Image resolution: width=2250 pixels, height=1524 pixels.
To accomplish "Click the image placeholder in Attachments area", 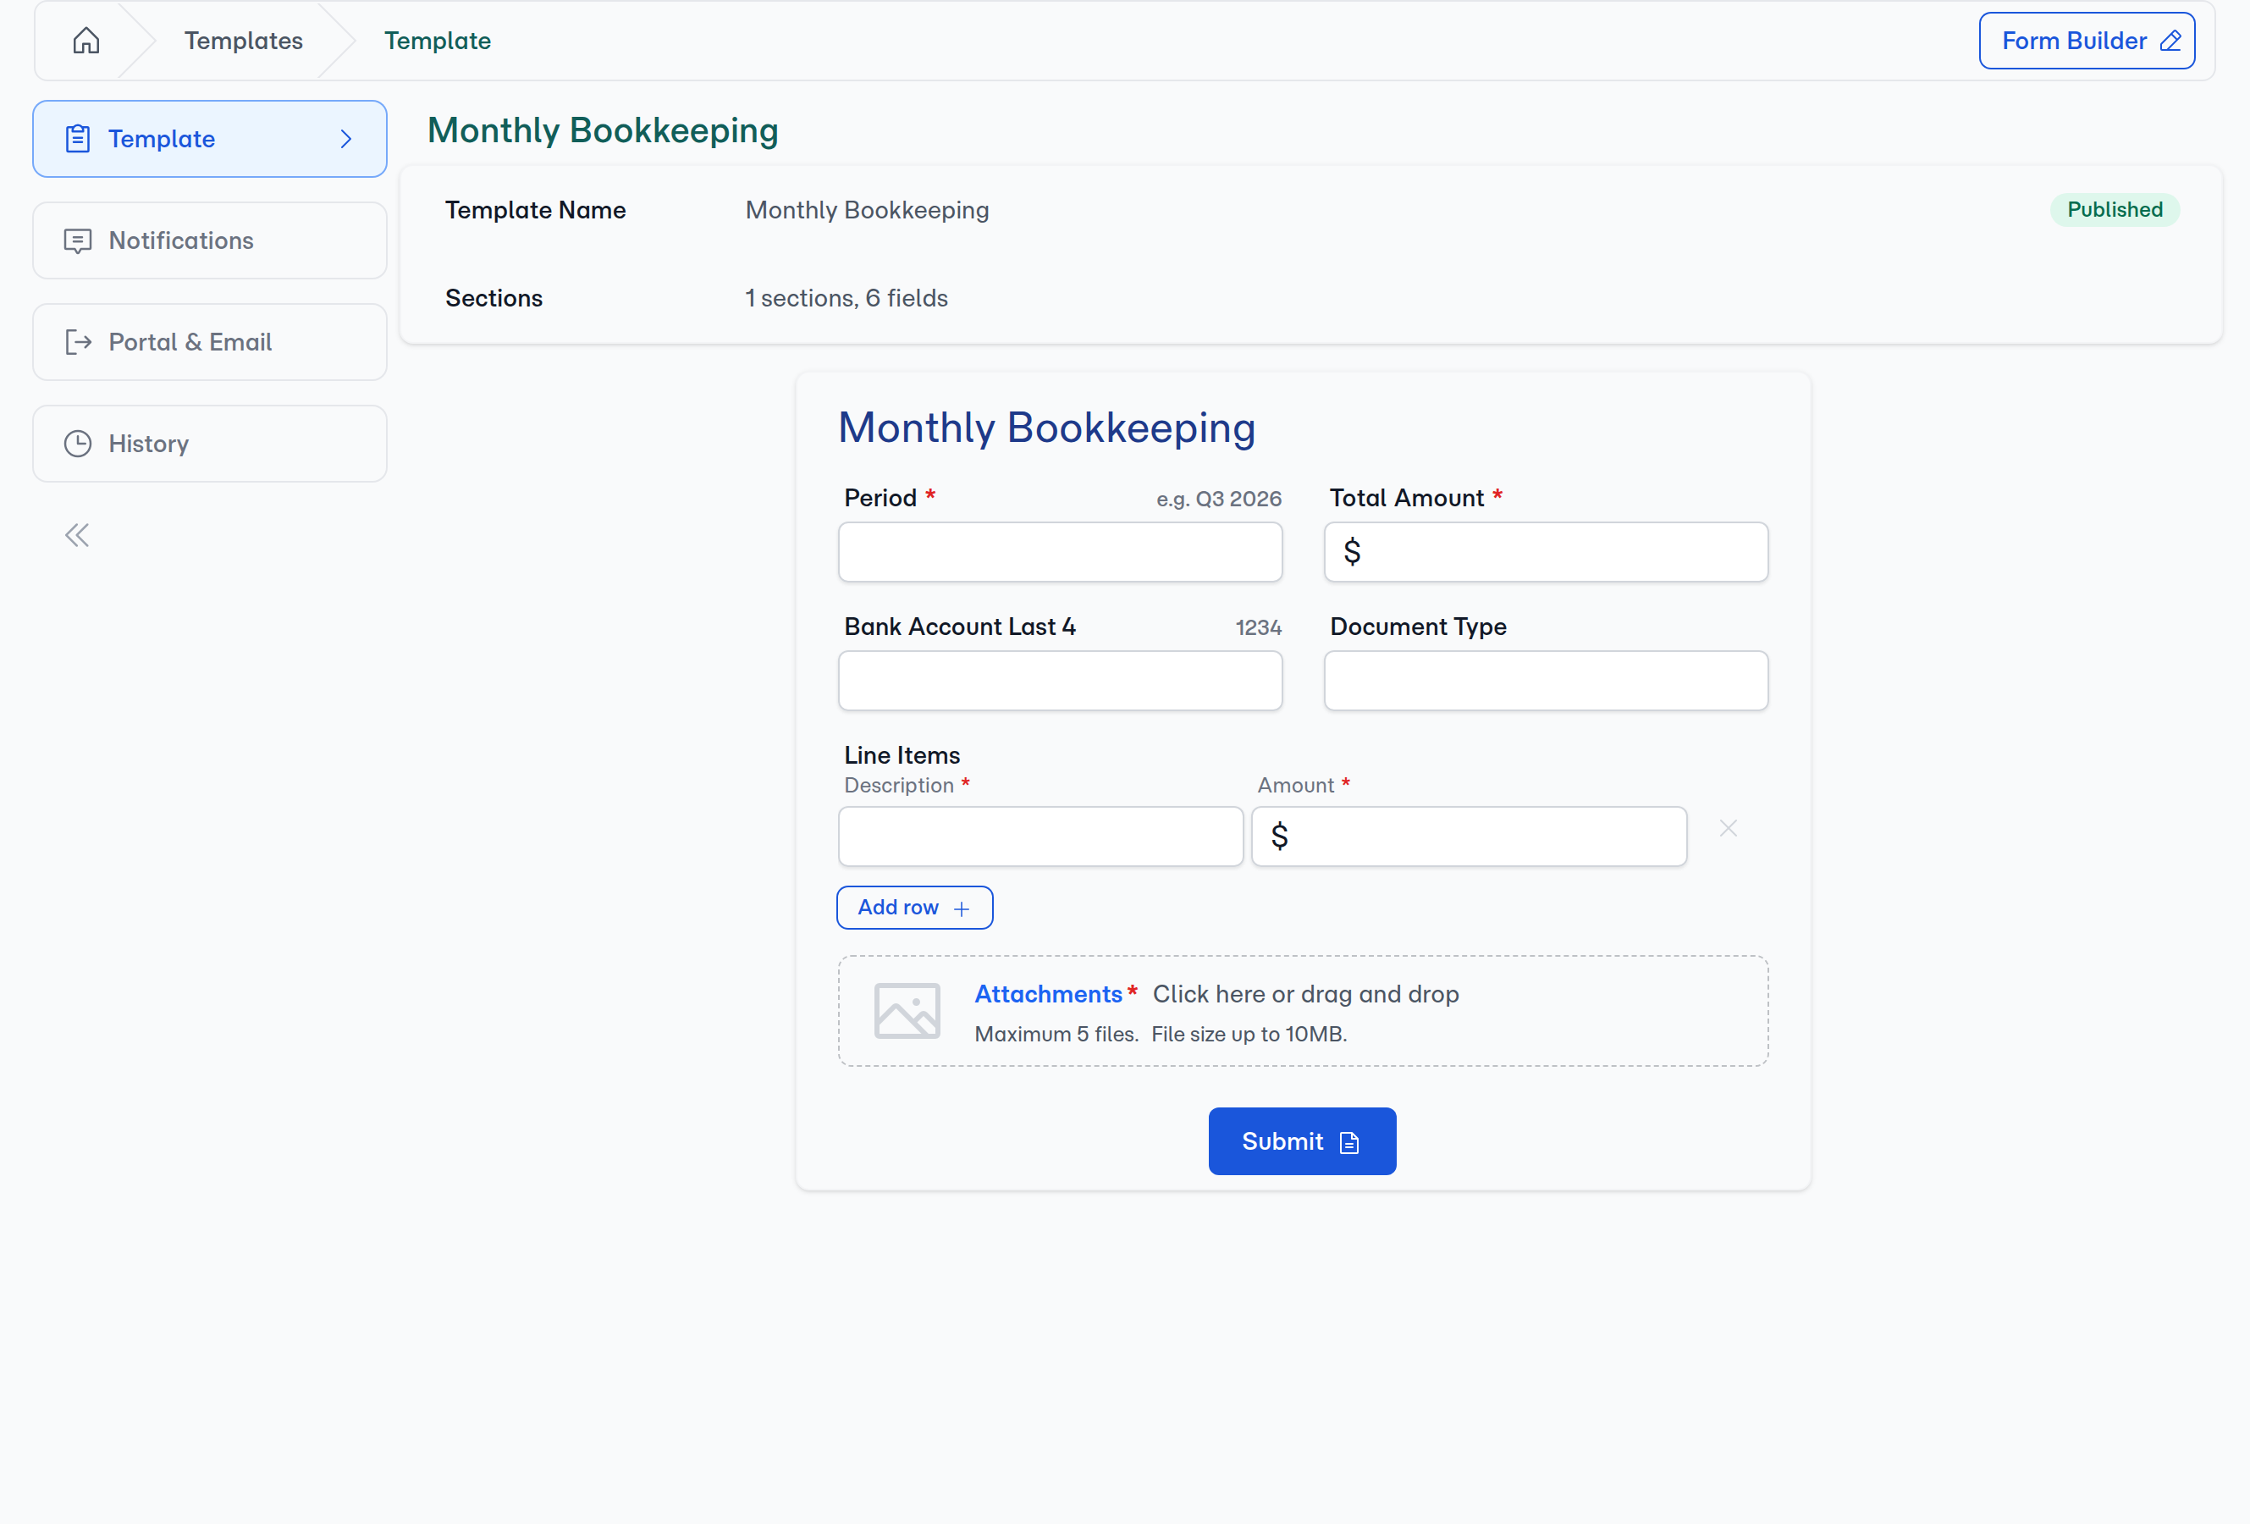I will [x=907, y=1011].
